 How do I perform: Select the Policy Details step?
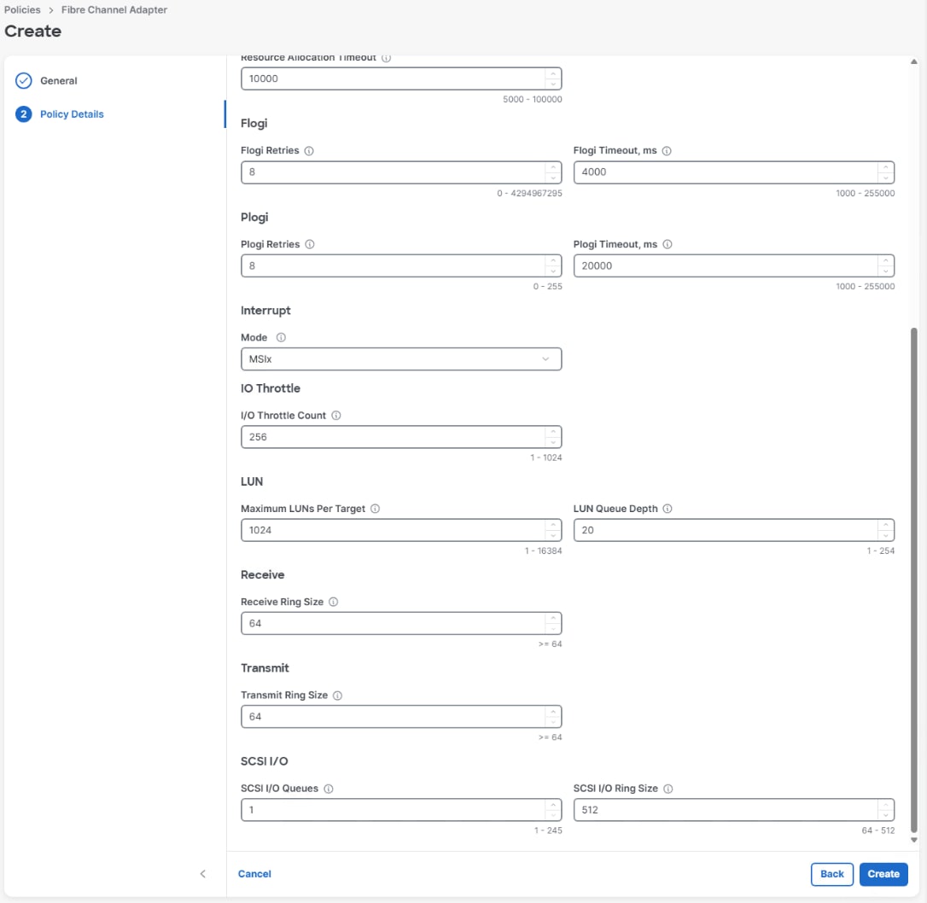coord(72,114)
